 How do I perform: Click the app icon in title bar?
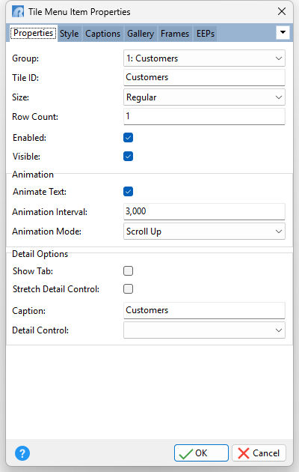click(18, 12)
